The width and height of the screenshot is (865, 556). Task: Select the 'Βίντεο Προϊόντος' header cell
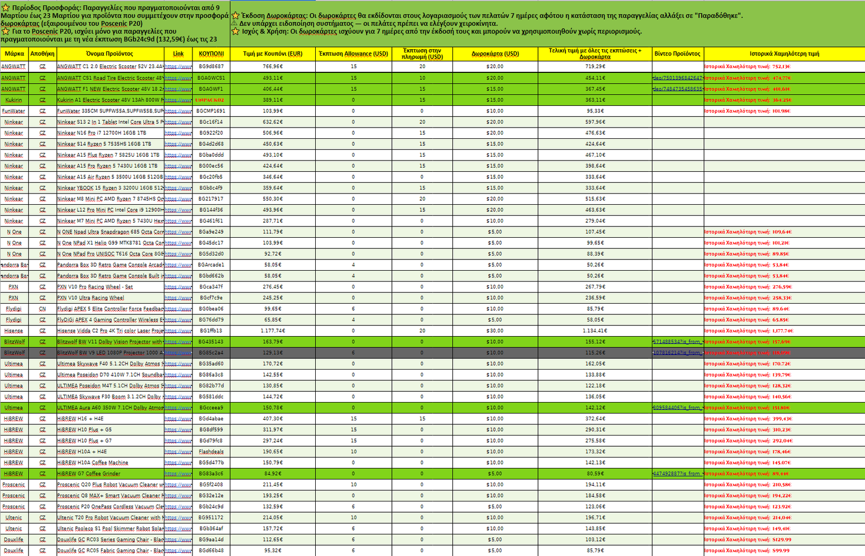677,54
